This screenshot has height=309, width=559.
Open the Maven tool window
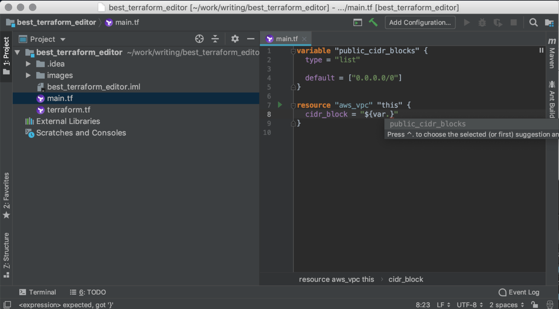[552, 53]
